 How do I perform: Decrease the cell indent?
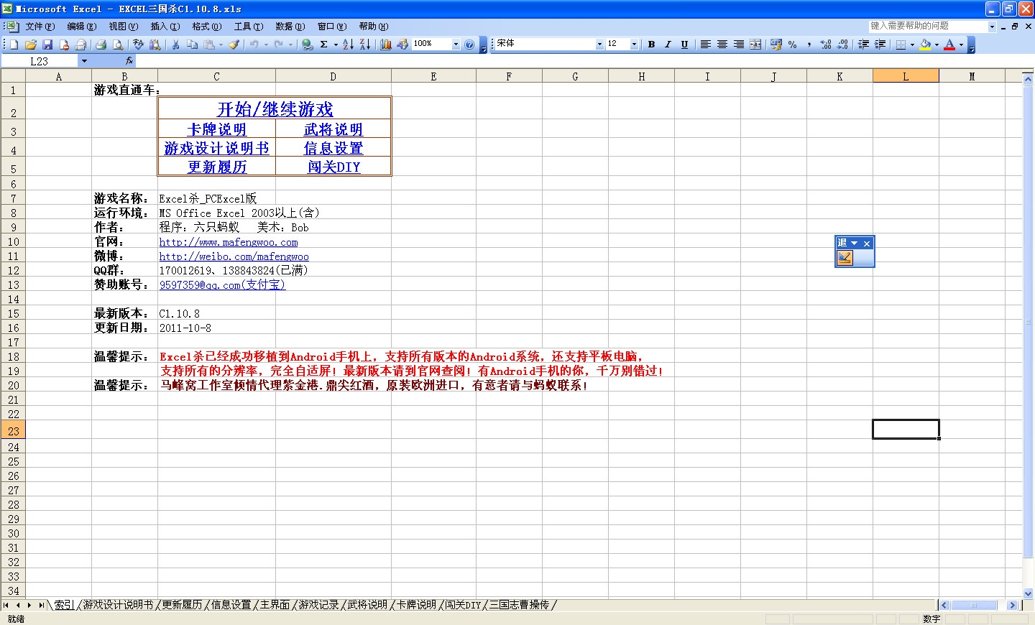(863, 45)
